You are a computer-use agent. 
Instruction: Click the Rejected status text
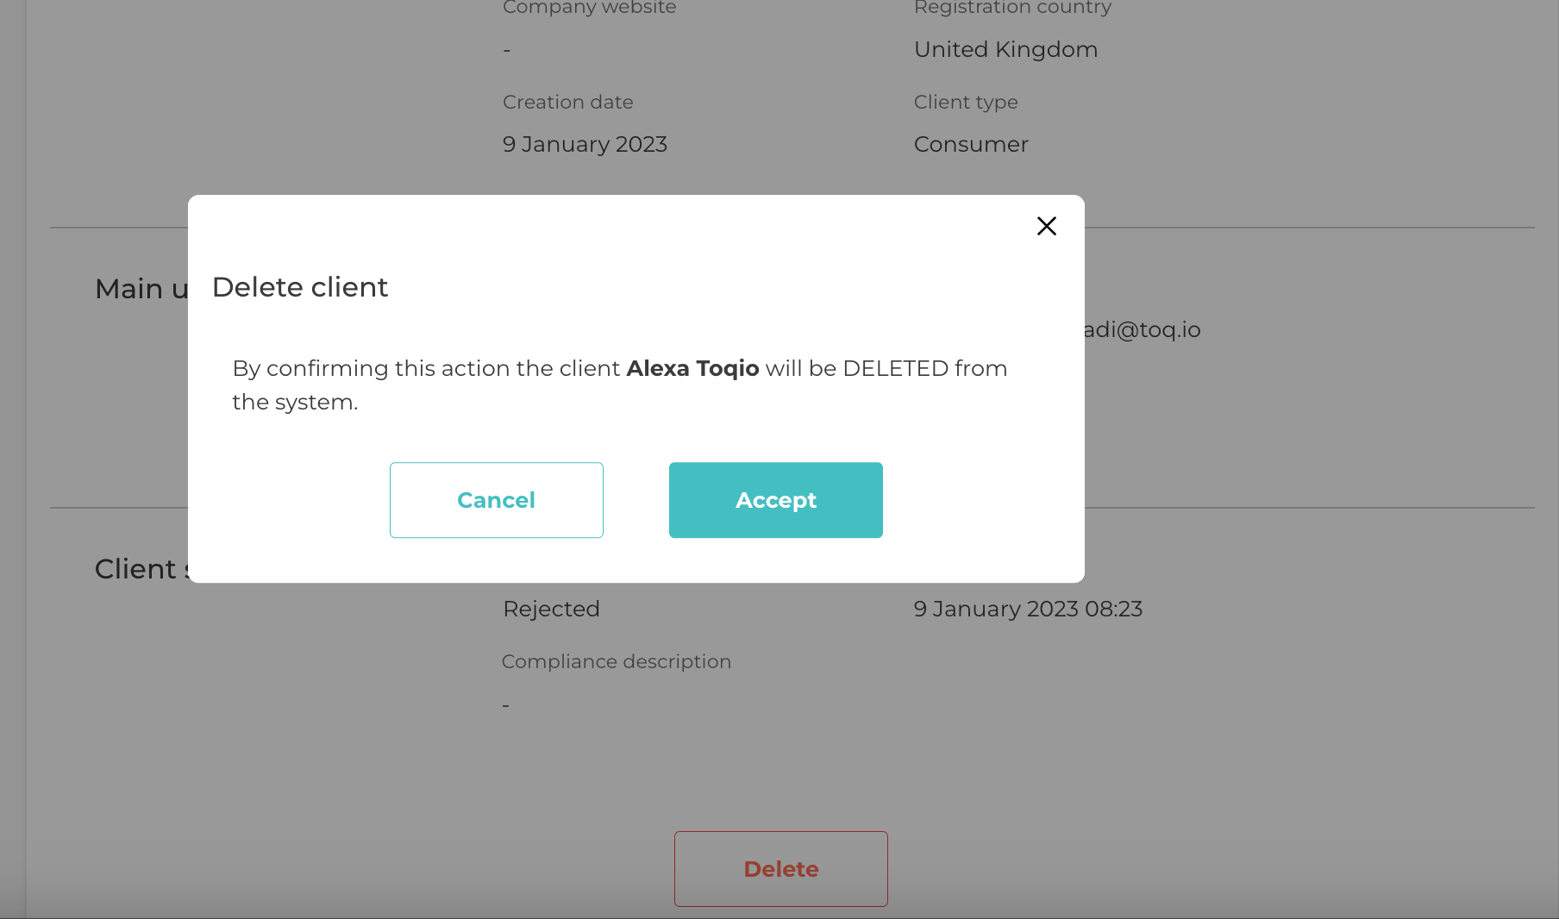(551, 609)
